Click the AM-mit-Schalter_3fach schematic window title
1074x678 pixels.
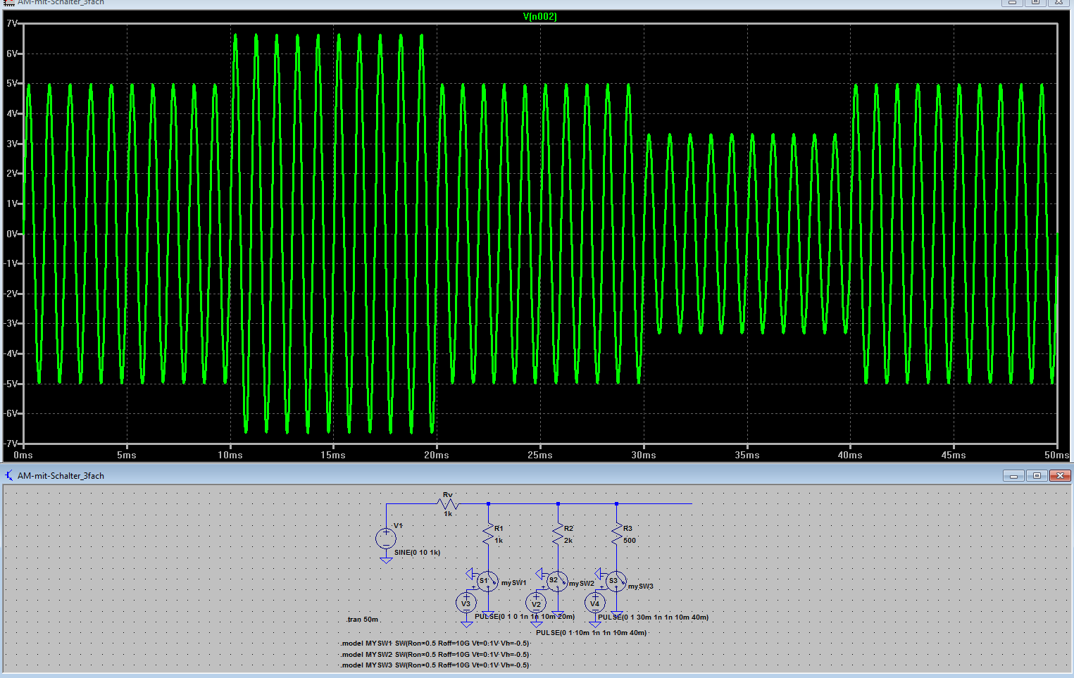(61, 476)
